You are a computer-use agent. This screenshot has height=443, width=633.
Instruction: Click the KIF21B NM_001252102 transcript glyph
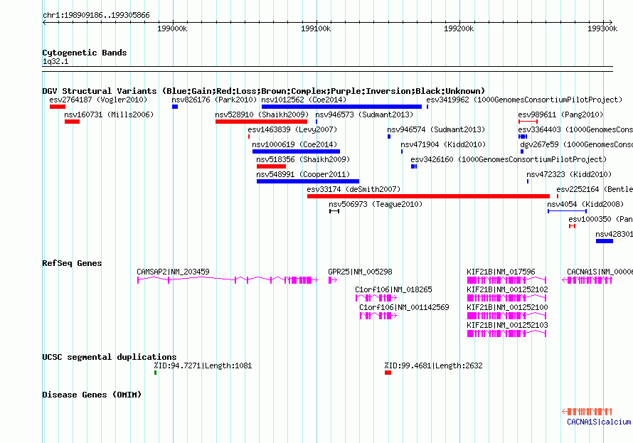506,298
